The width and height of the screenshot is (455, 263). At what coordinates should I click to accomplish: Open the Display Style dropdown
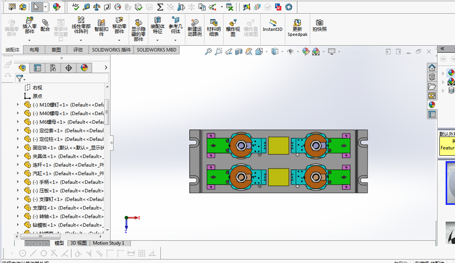coord(283,52)
